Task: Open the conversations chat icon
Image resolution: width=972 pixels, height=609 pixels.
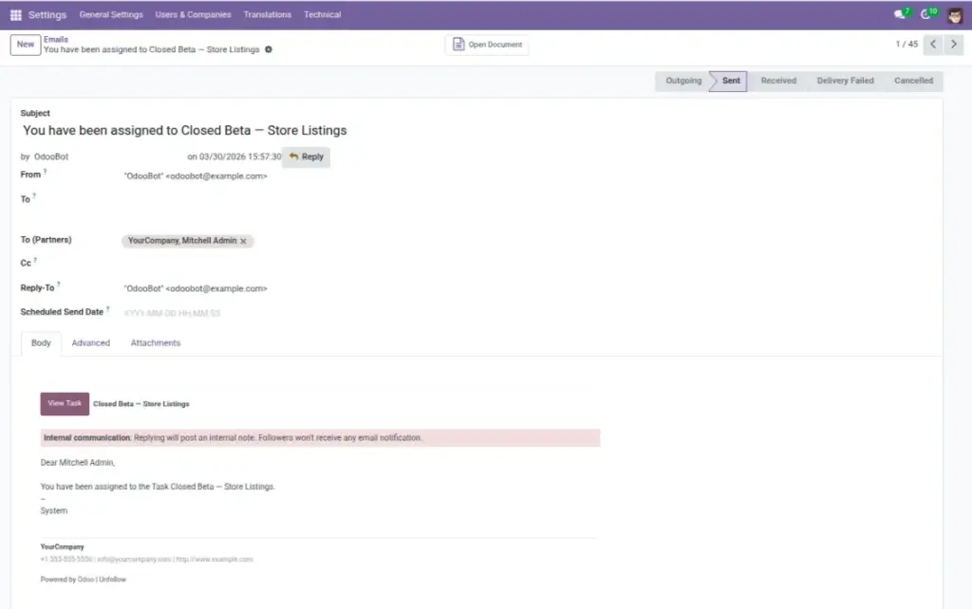Action: pyautogui.click(x=900, y=14)
